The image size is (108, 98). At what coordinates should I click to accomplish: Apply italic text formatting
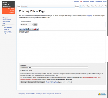click(x=22, y=30)
